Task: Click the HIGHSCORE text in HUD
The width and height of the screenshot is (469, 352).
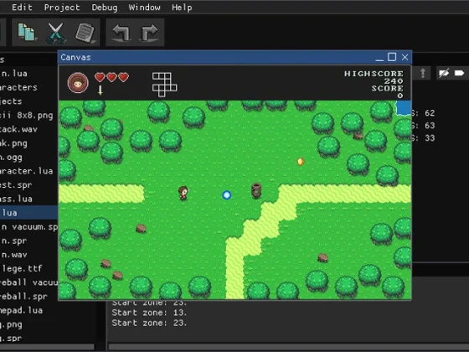Action: click(x=374, y=74)
